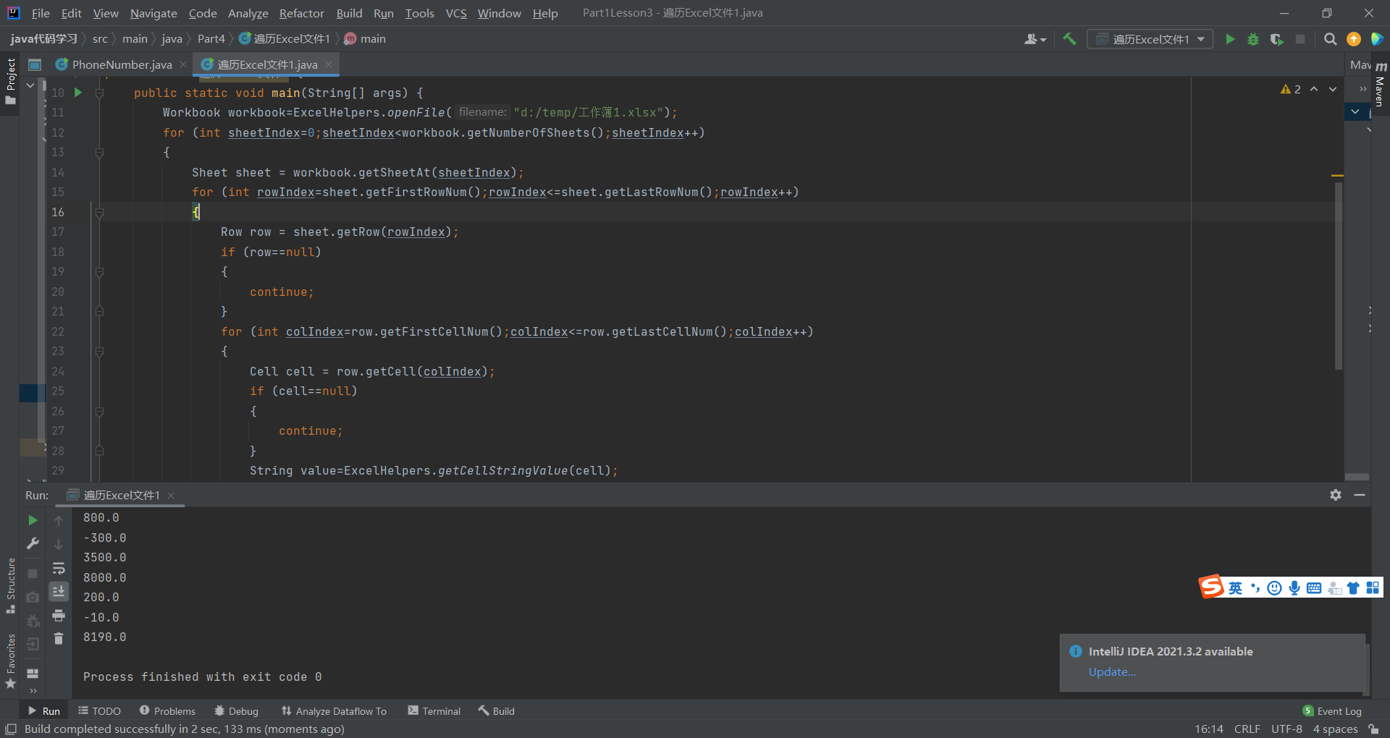Open the Refactor menu
This screenshot has height=738, width=1390.
tap(301, 13)
